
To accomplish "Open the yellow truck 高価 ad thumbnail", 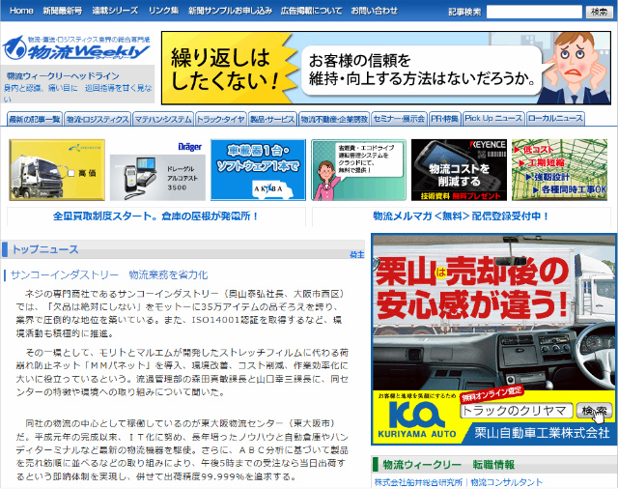I will (x=57, y=170).
